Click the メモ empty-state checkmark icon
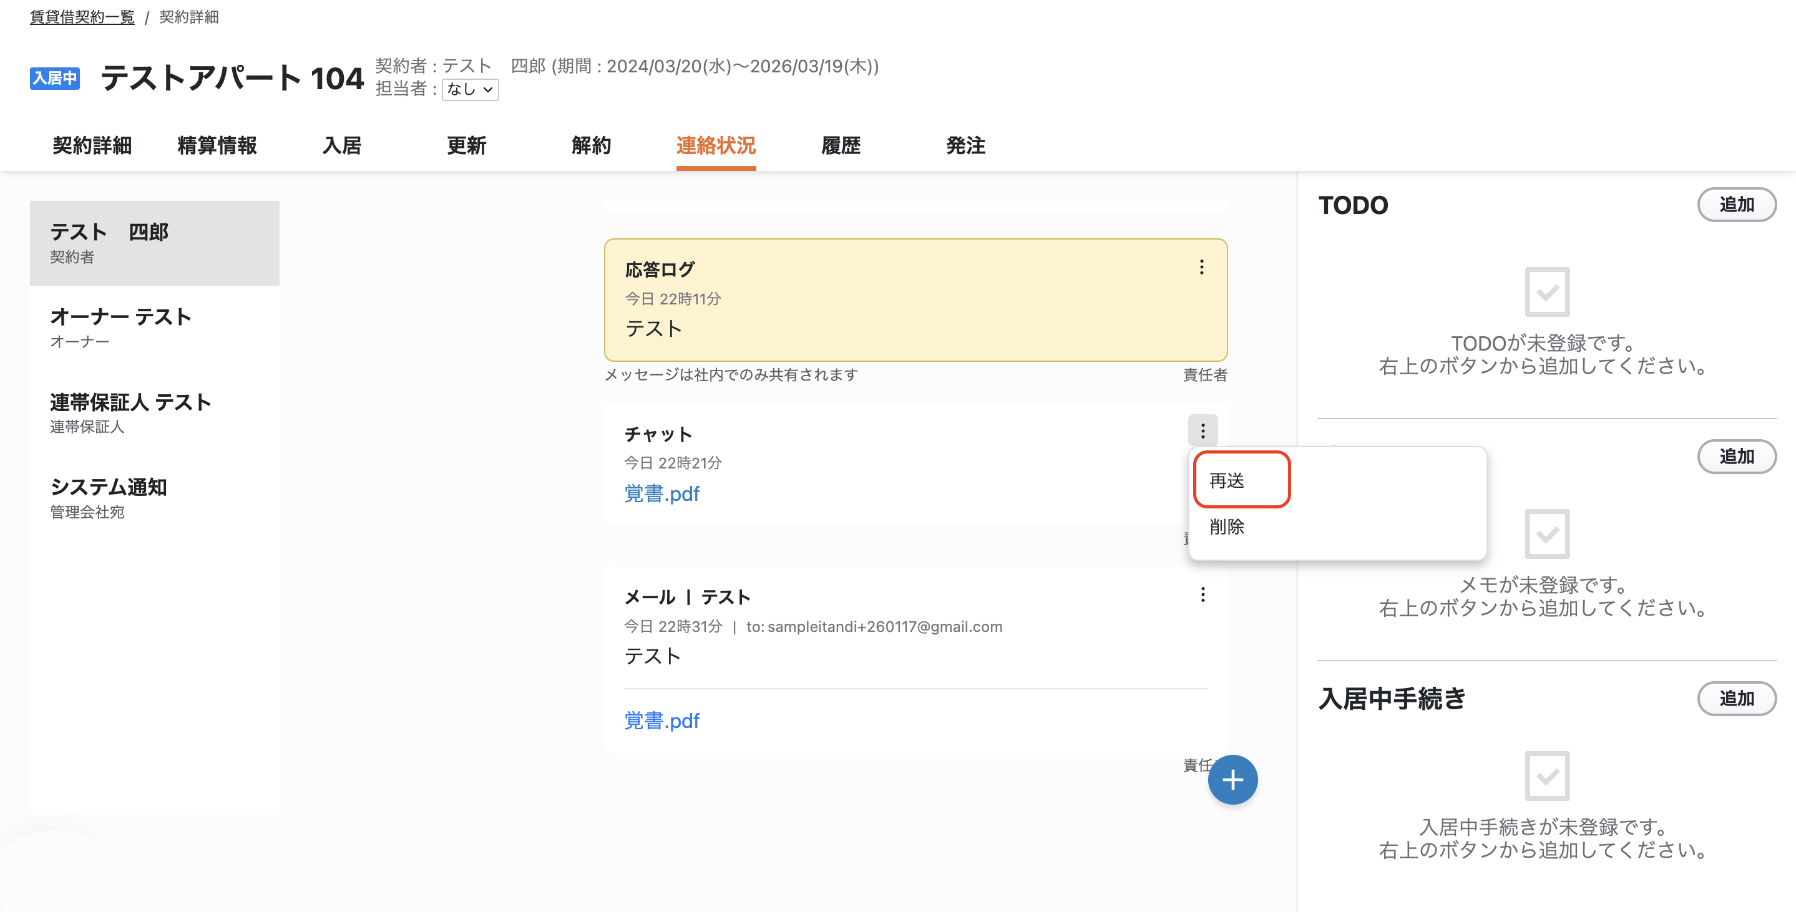The width and height of the screenshot is (1796, 912). pyautogui.click(x=1547, y=534)
